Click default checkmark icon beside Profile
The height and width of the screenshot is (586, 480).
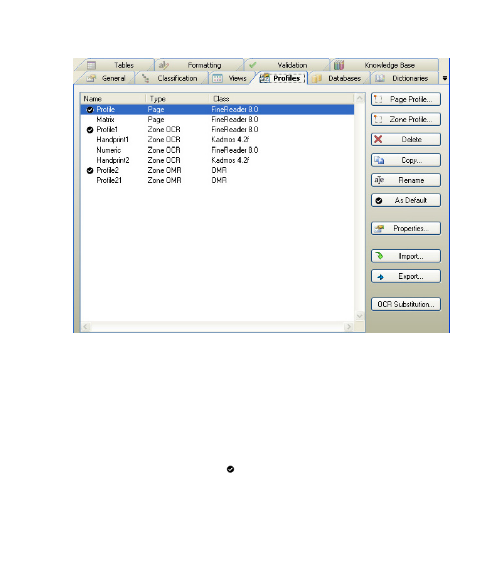click(90, 110)
